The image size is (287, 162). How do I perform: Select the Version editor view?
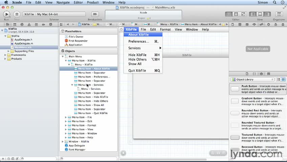pyautogui.click(x=243, y=14)
